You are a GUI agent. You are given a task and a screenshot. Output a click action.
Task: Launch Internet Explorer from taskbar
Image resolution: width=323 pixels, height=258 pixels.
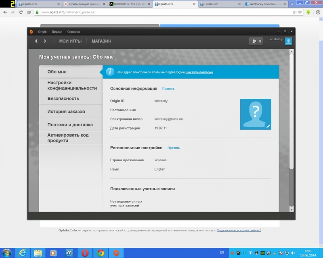pos(22,253)
